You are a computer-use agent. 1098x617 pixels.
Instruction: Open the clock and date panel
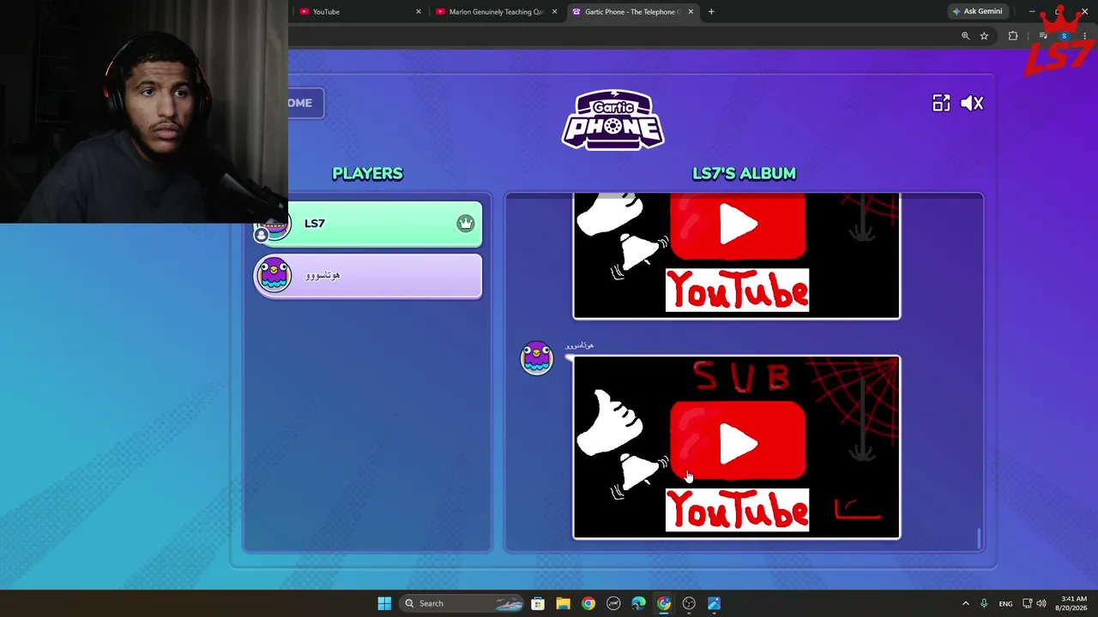point(1074,603)
